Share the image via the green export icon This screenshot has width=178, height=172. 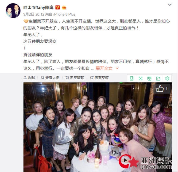[158, 78]
